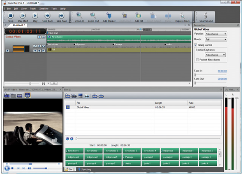
Task: Open the File menu
Action: 9,9
